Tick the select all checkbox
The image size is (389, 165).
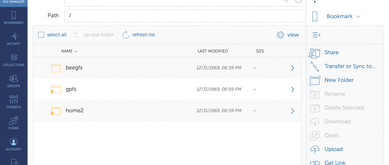tap(41, 35)
